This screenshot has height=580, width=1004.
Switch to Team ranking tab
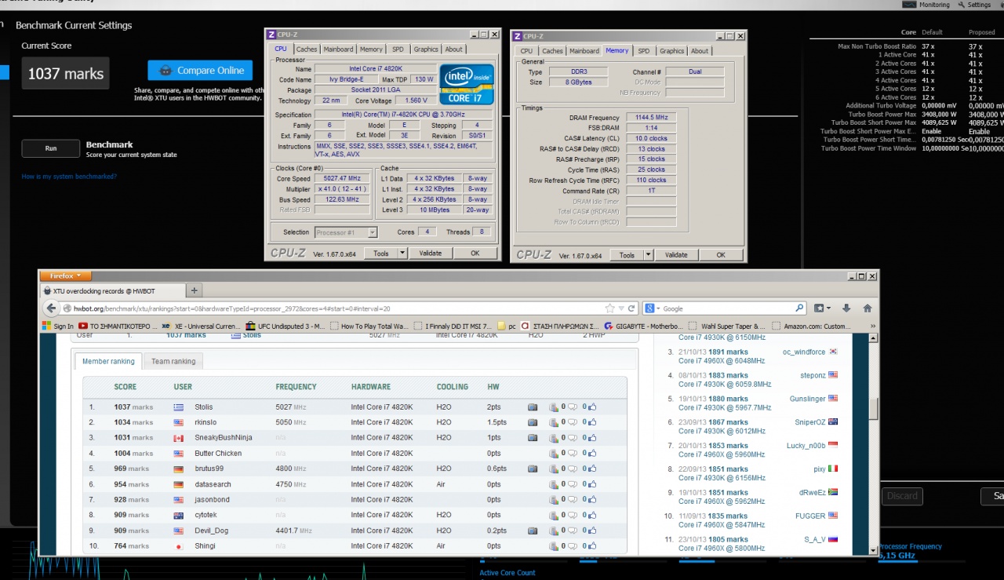point(173,361)
